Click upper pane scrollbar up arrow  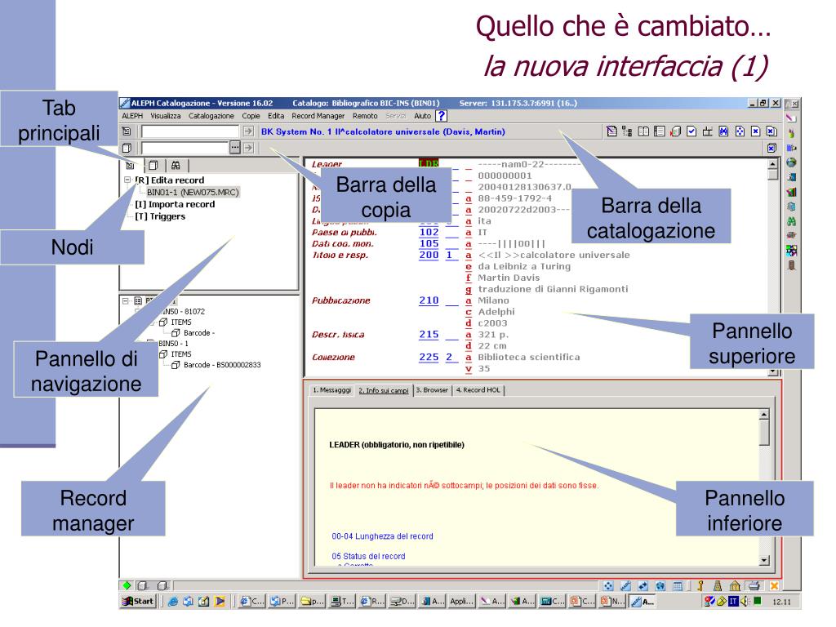(x=772, y=162)
